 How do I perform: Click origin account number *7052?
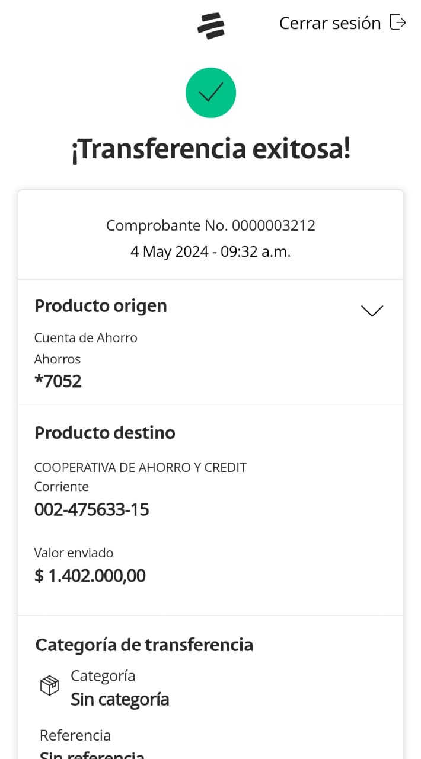(x=58, y=381)
